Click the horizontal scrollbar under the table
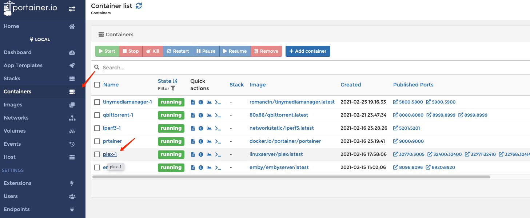Viewport: 530px width, 218px height. [x=291, y=177]
